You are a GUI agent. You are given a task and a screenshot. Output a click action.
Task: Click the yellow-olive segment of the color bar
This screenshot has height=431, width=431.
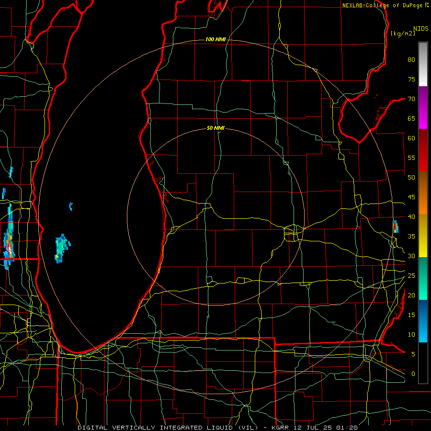(x=423, y=236)
